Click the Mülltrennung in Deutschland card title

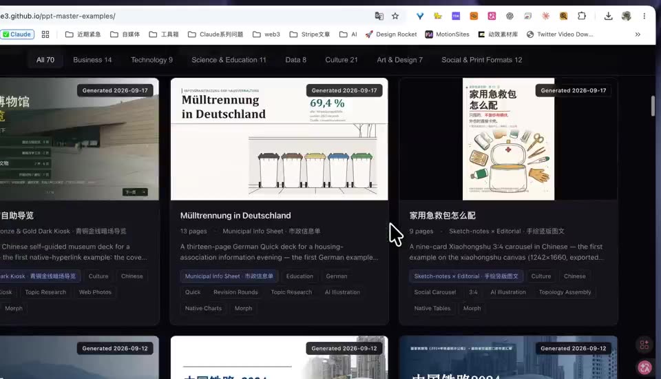235,216
